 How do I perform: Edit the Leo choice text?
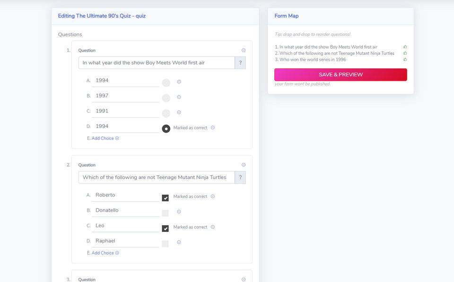click(125, 226)
